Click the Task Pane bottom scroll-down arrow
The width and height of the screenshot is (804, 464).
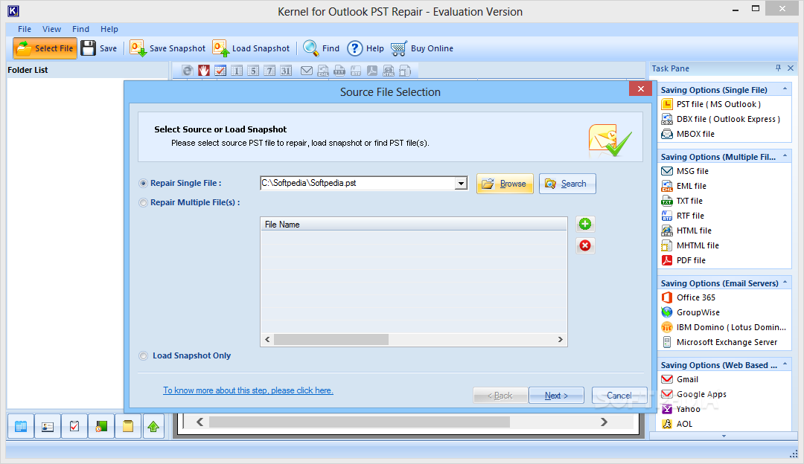(x=724, y=436)
